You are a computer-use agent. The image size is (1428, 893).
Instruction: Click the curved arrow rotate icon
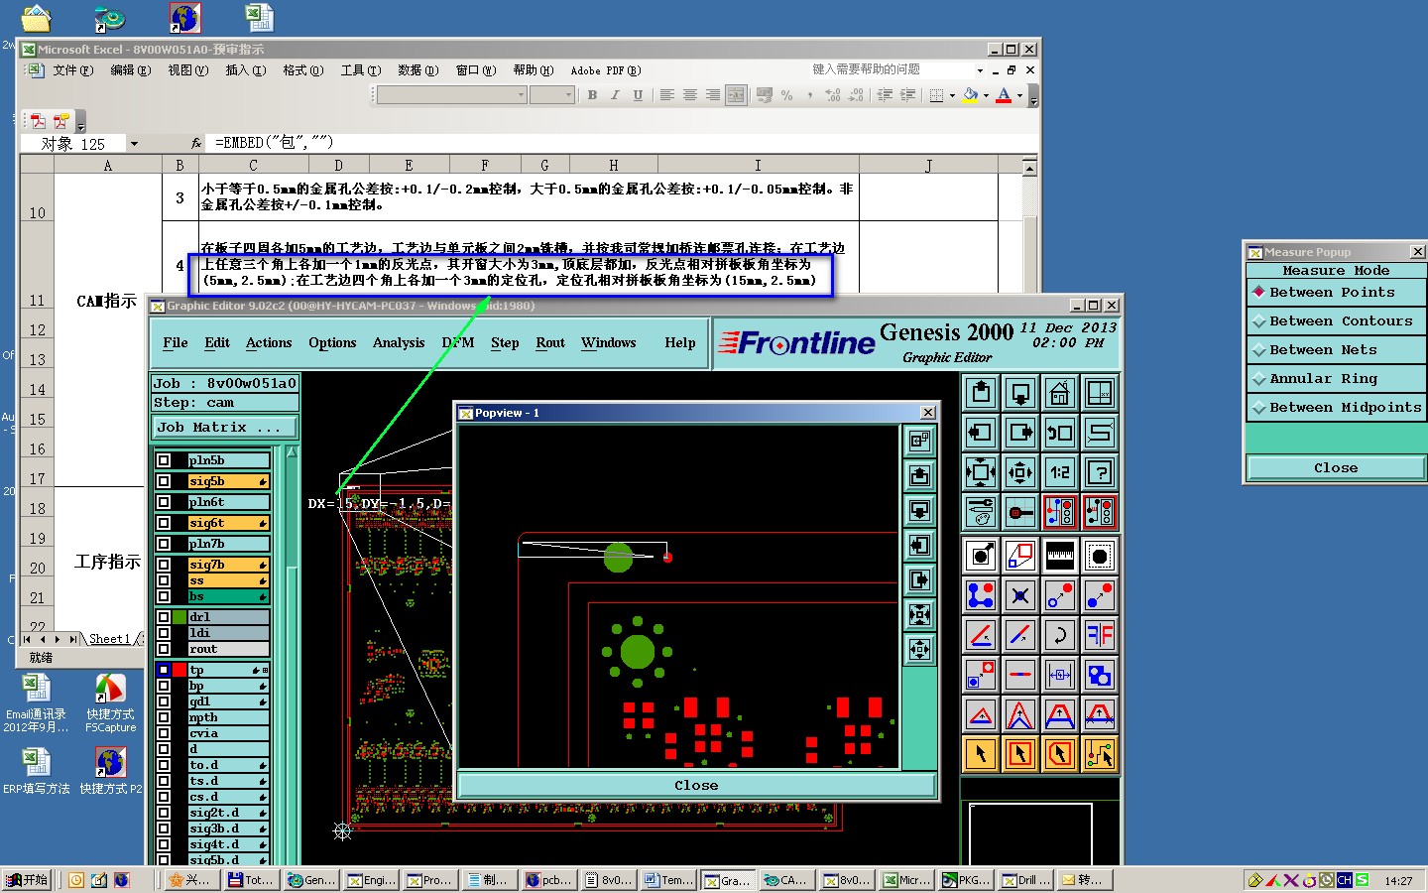tap(1060, 635)
